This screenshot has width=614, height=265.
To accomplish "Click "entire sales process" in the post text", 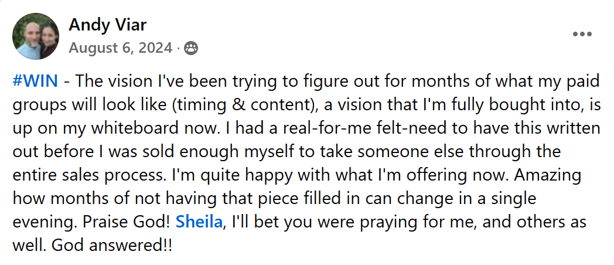I will click(x=90, y=175).
